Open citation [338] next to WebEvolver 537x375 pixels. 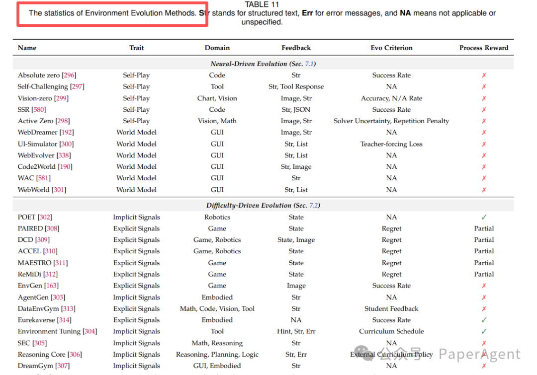(x=64, y=155)
